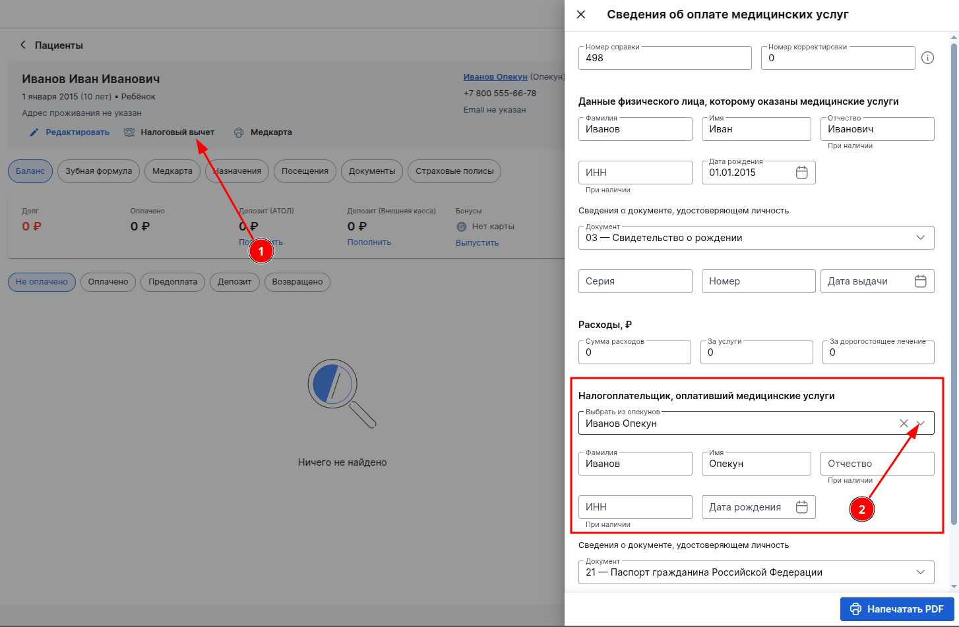Screen dimensions: 959x627
Task: Close the medical services payment panel
Action: click(x=581, y=14)
